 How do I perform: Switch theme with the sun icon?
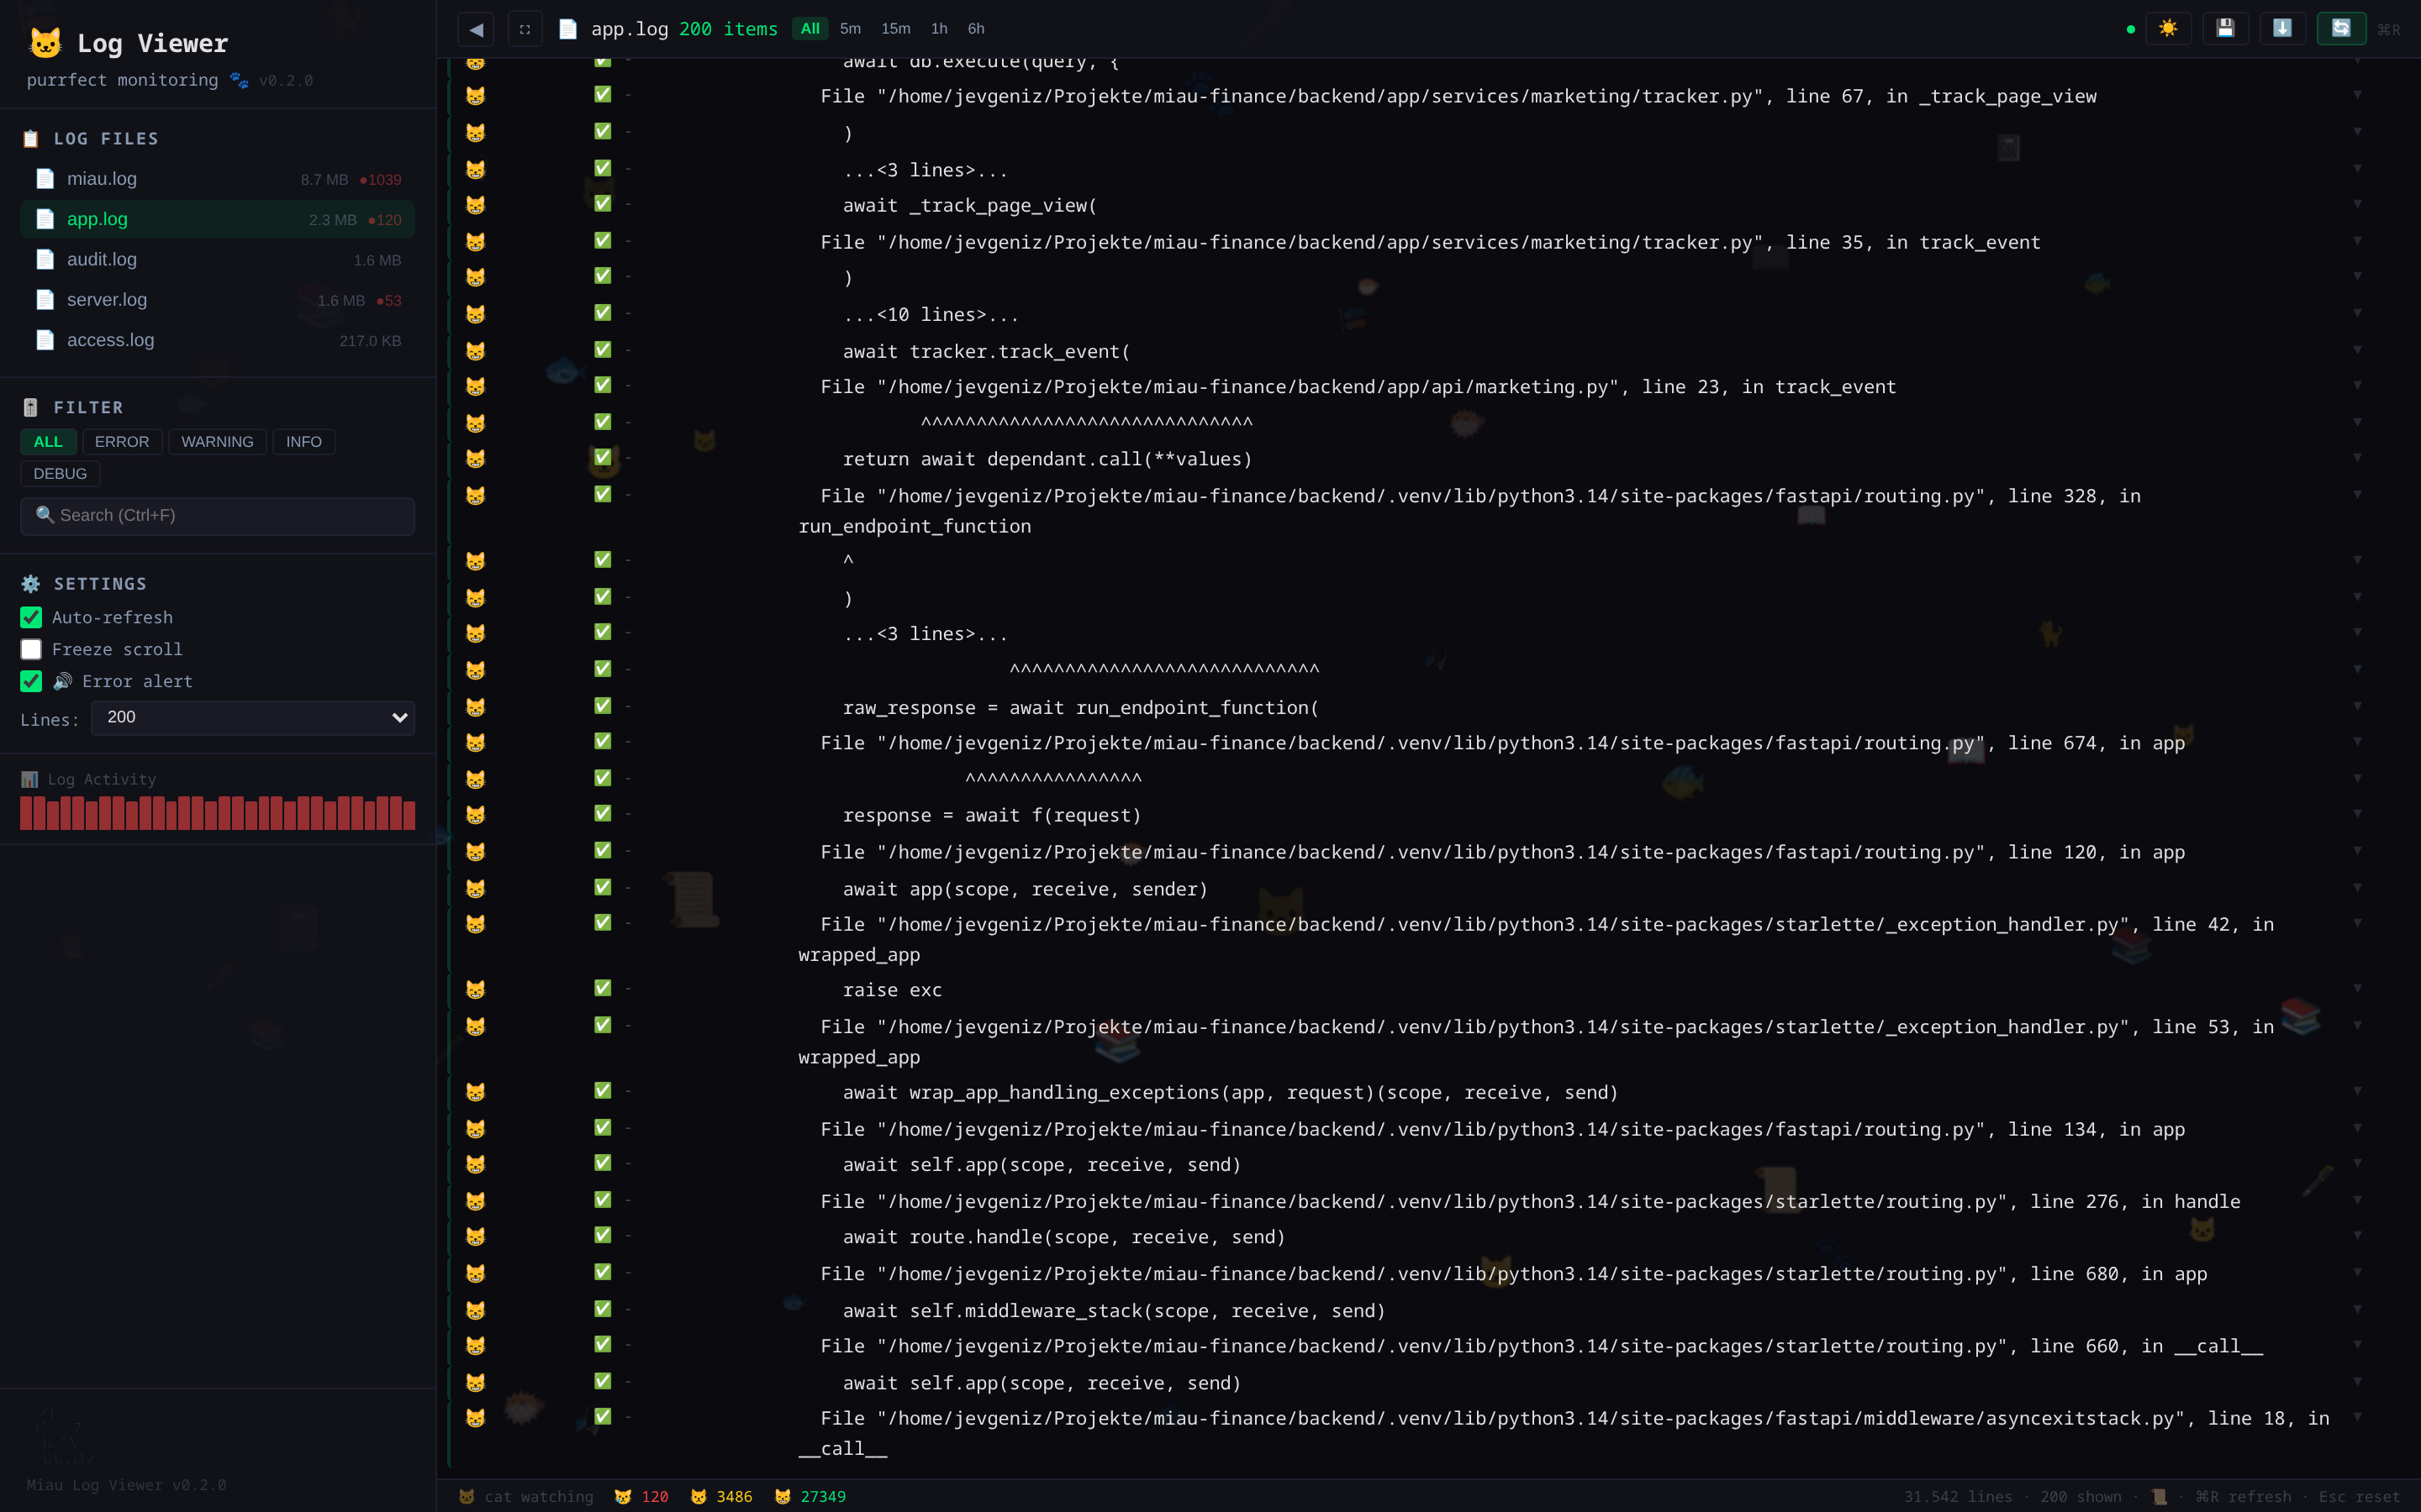(x=2168, y=28)
